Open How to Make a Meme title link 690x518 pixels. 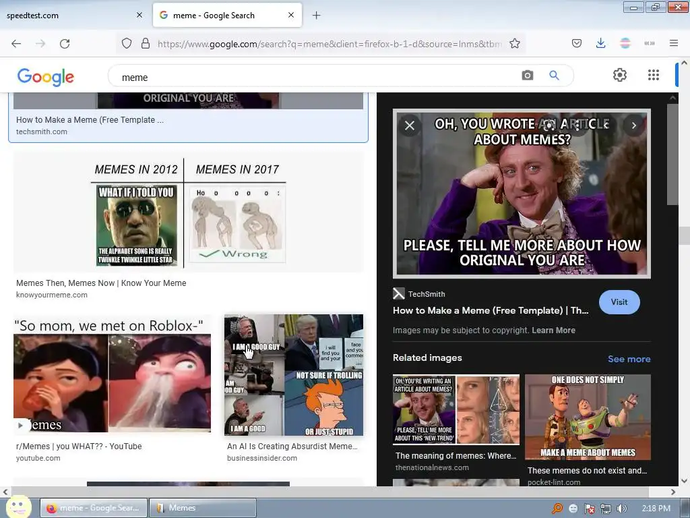[x=491, y=310]
